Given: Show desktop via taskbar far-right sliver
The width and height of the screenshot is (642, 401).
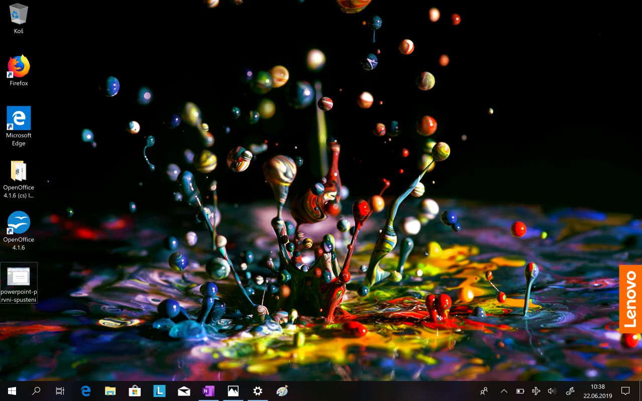Looking at the screenshot, I should (x=640, y=391).
